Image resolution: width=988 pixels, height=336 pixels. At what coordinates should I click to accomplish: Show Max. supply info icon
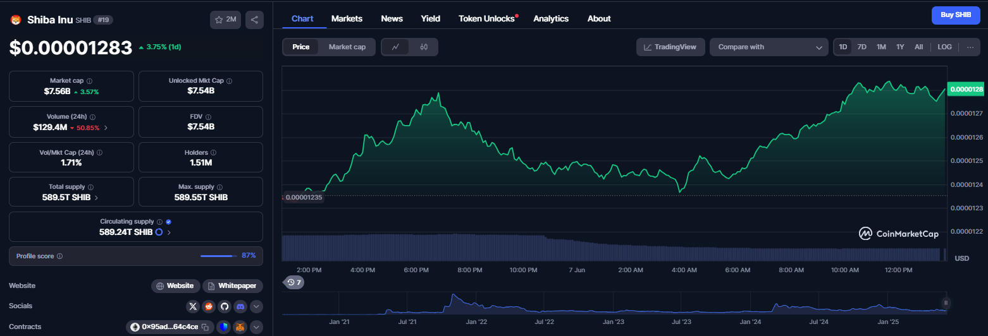tap(220, 187)
